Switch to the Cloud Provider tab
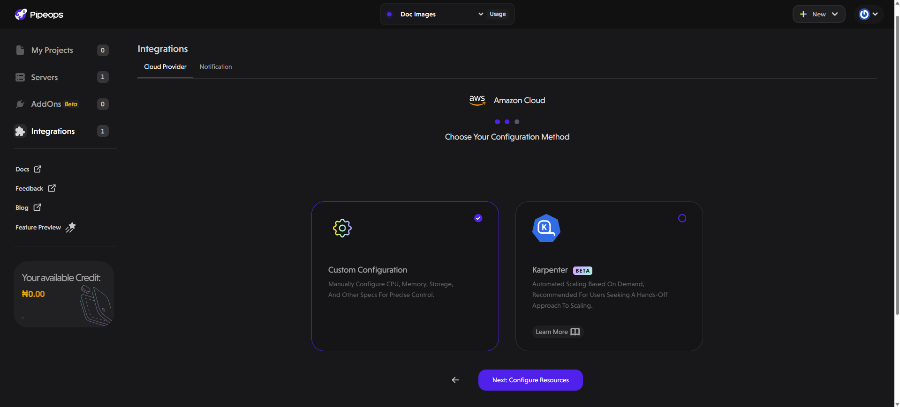 pyautogui.click(x=165, y=67)
